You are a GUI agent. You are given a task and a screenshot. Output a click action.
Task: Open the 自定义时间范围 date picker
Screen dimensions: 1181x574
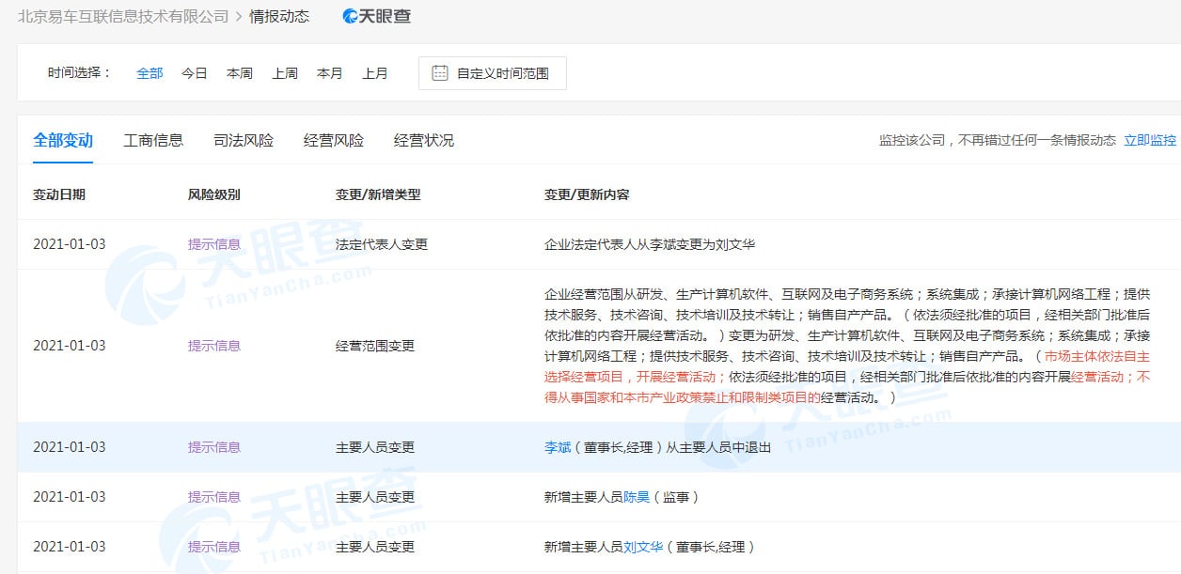coord(503,72)
